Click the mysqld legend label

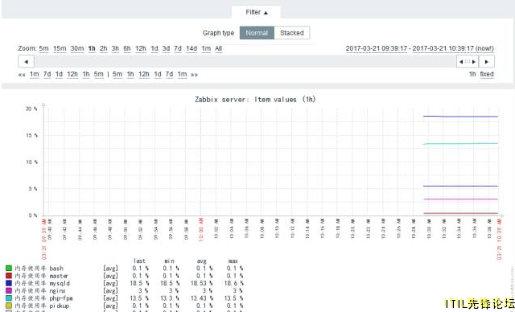click(x=43, y=283)
